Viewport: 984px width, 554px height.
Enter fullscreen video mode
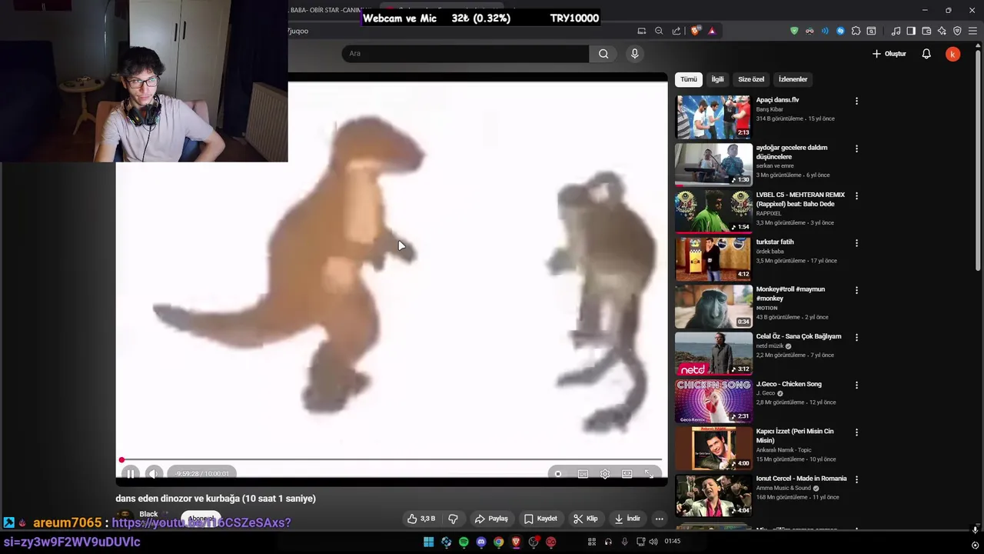650,474
